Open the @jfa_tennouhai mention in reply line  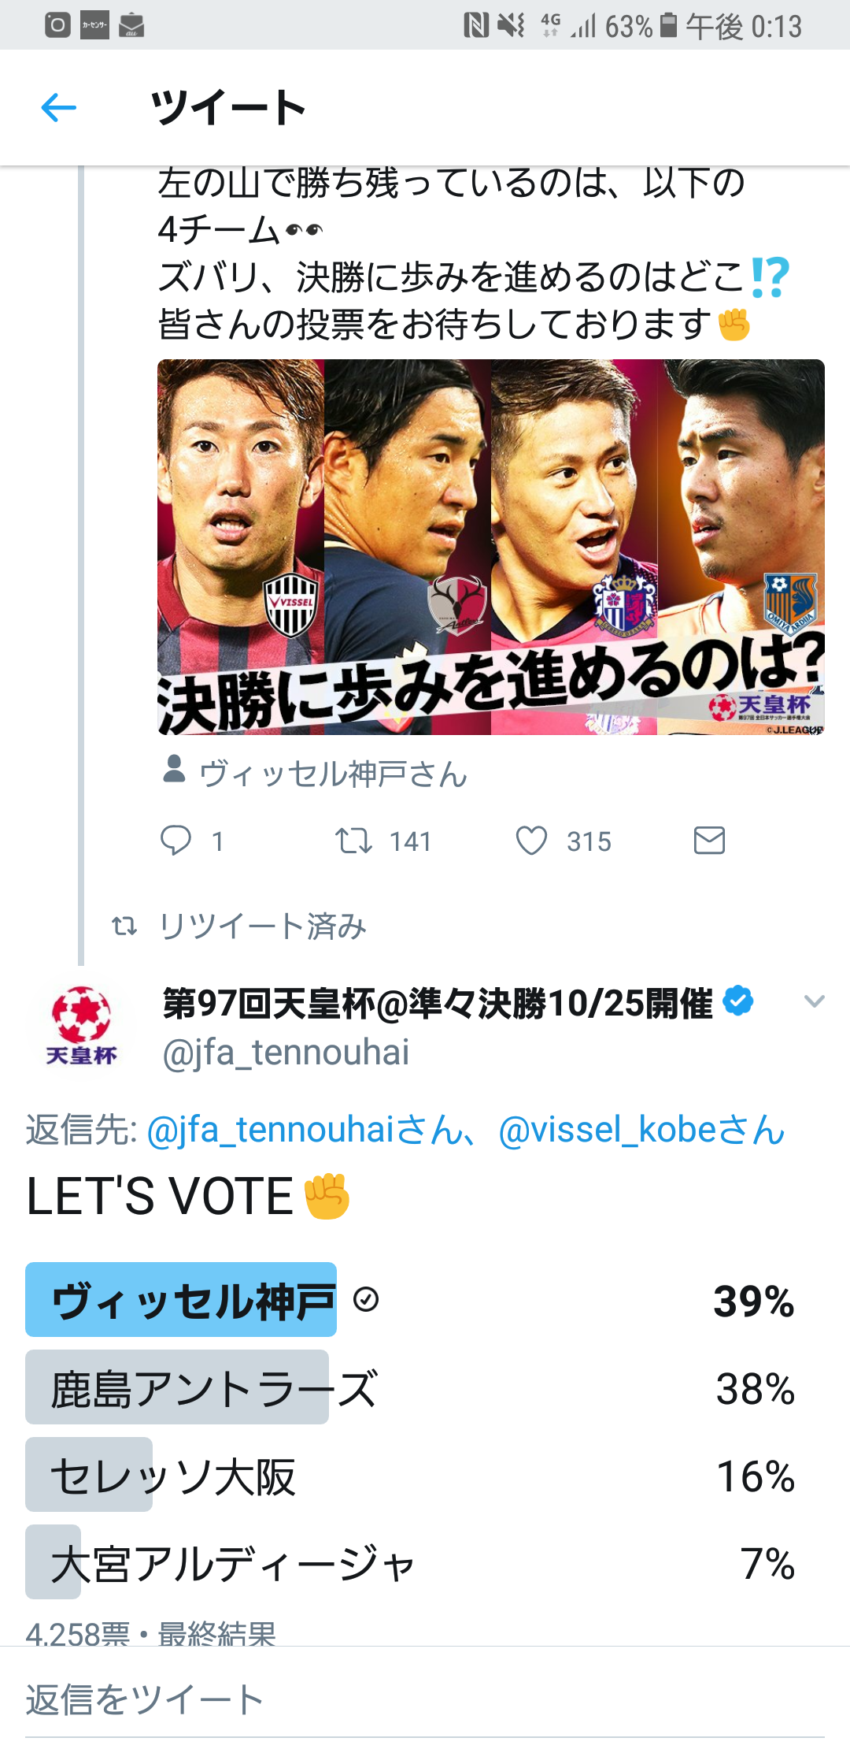click(x=307, y=1130)
